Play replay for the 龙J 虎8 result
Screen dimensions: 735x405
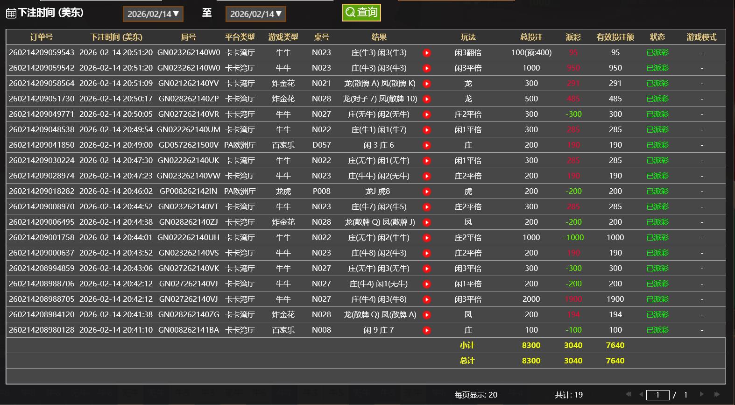(x=426, y=192)
